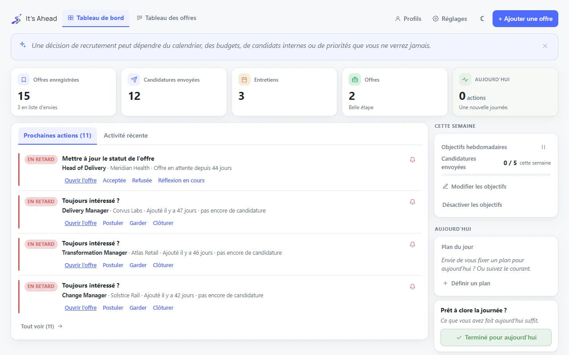Open the Head of Delivery offer link
This screenshot has width=569, height=355.
coord(80,181)
